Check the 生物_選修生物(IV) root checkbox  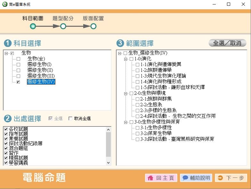pyautogui.click(x=125, y=53)
